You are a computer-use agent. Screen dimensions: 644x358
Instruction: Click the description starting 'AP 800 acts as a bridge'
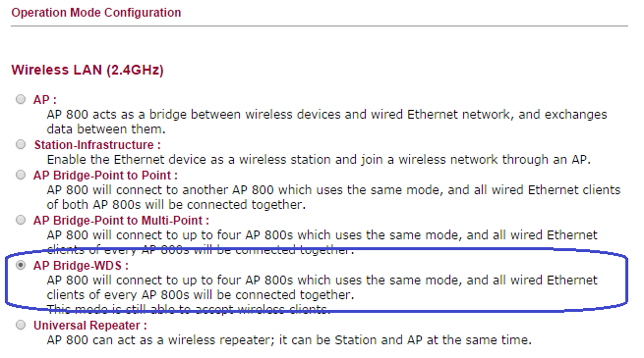(x=326, y=122)
